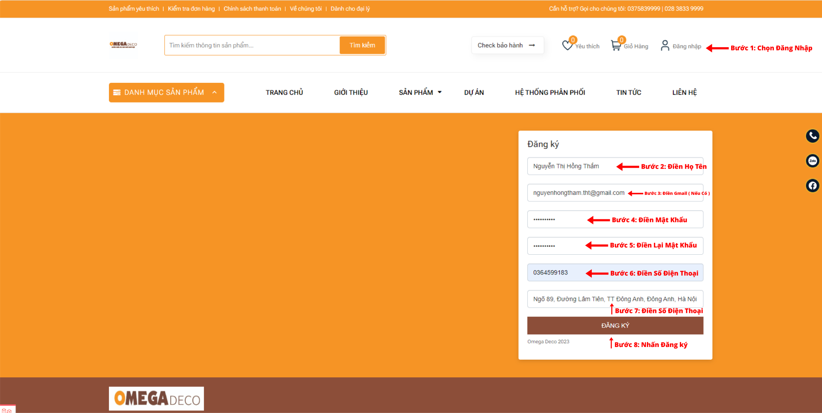
Task: Click the Giỏ Hàng label
Action: (x=636, y=46)
